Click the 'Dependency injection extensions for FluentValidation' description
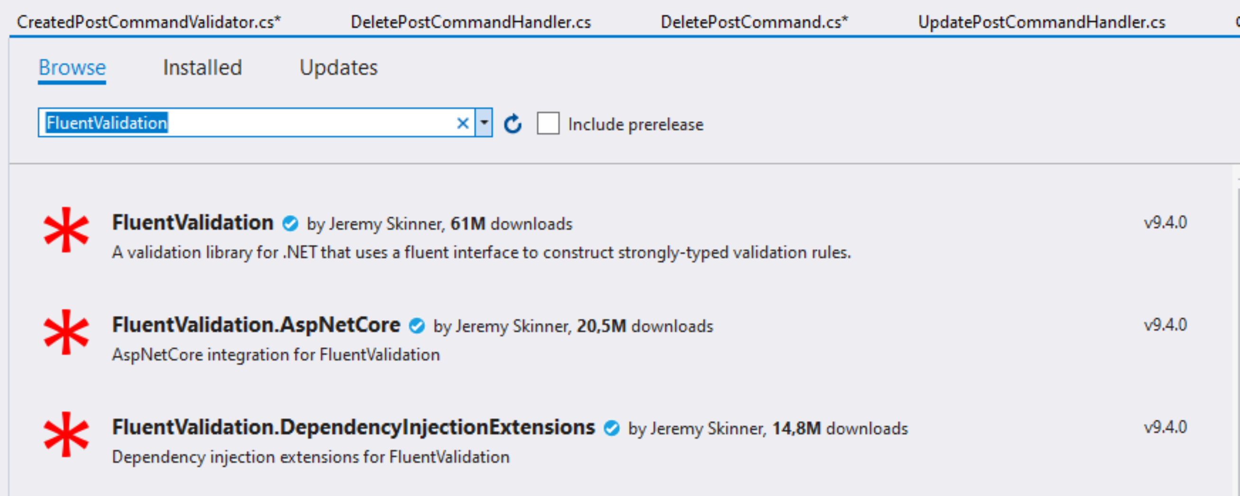1240x496 pixels. pyautogui.click(x=310, y=458)
